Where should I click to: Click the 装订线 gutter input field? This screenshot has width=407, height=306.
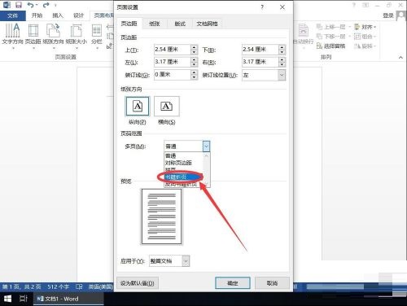[173, 75]
